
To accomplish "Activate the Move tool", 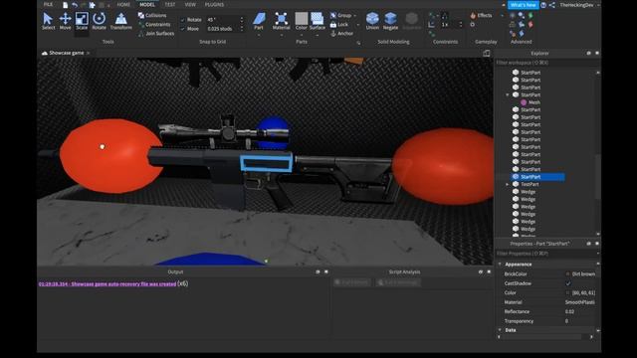I will pos(65,21).
